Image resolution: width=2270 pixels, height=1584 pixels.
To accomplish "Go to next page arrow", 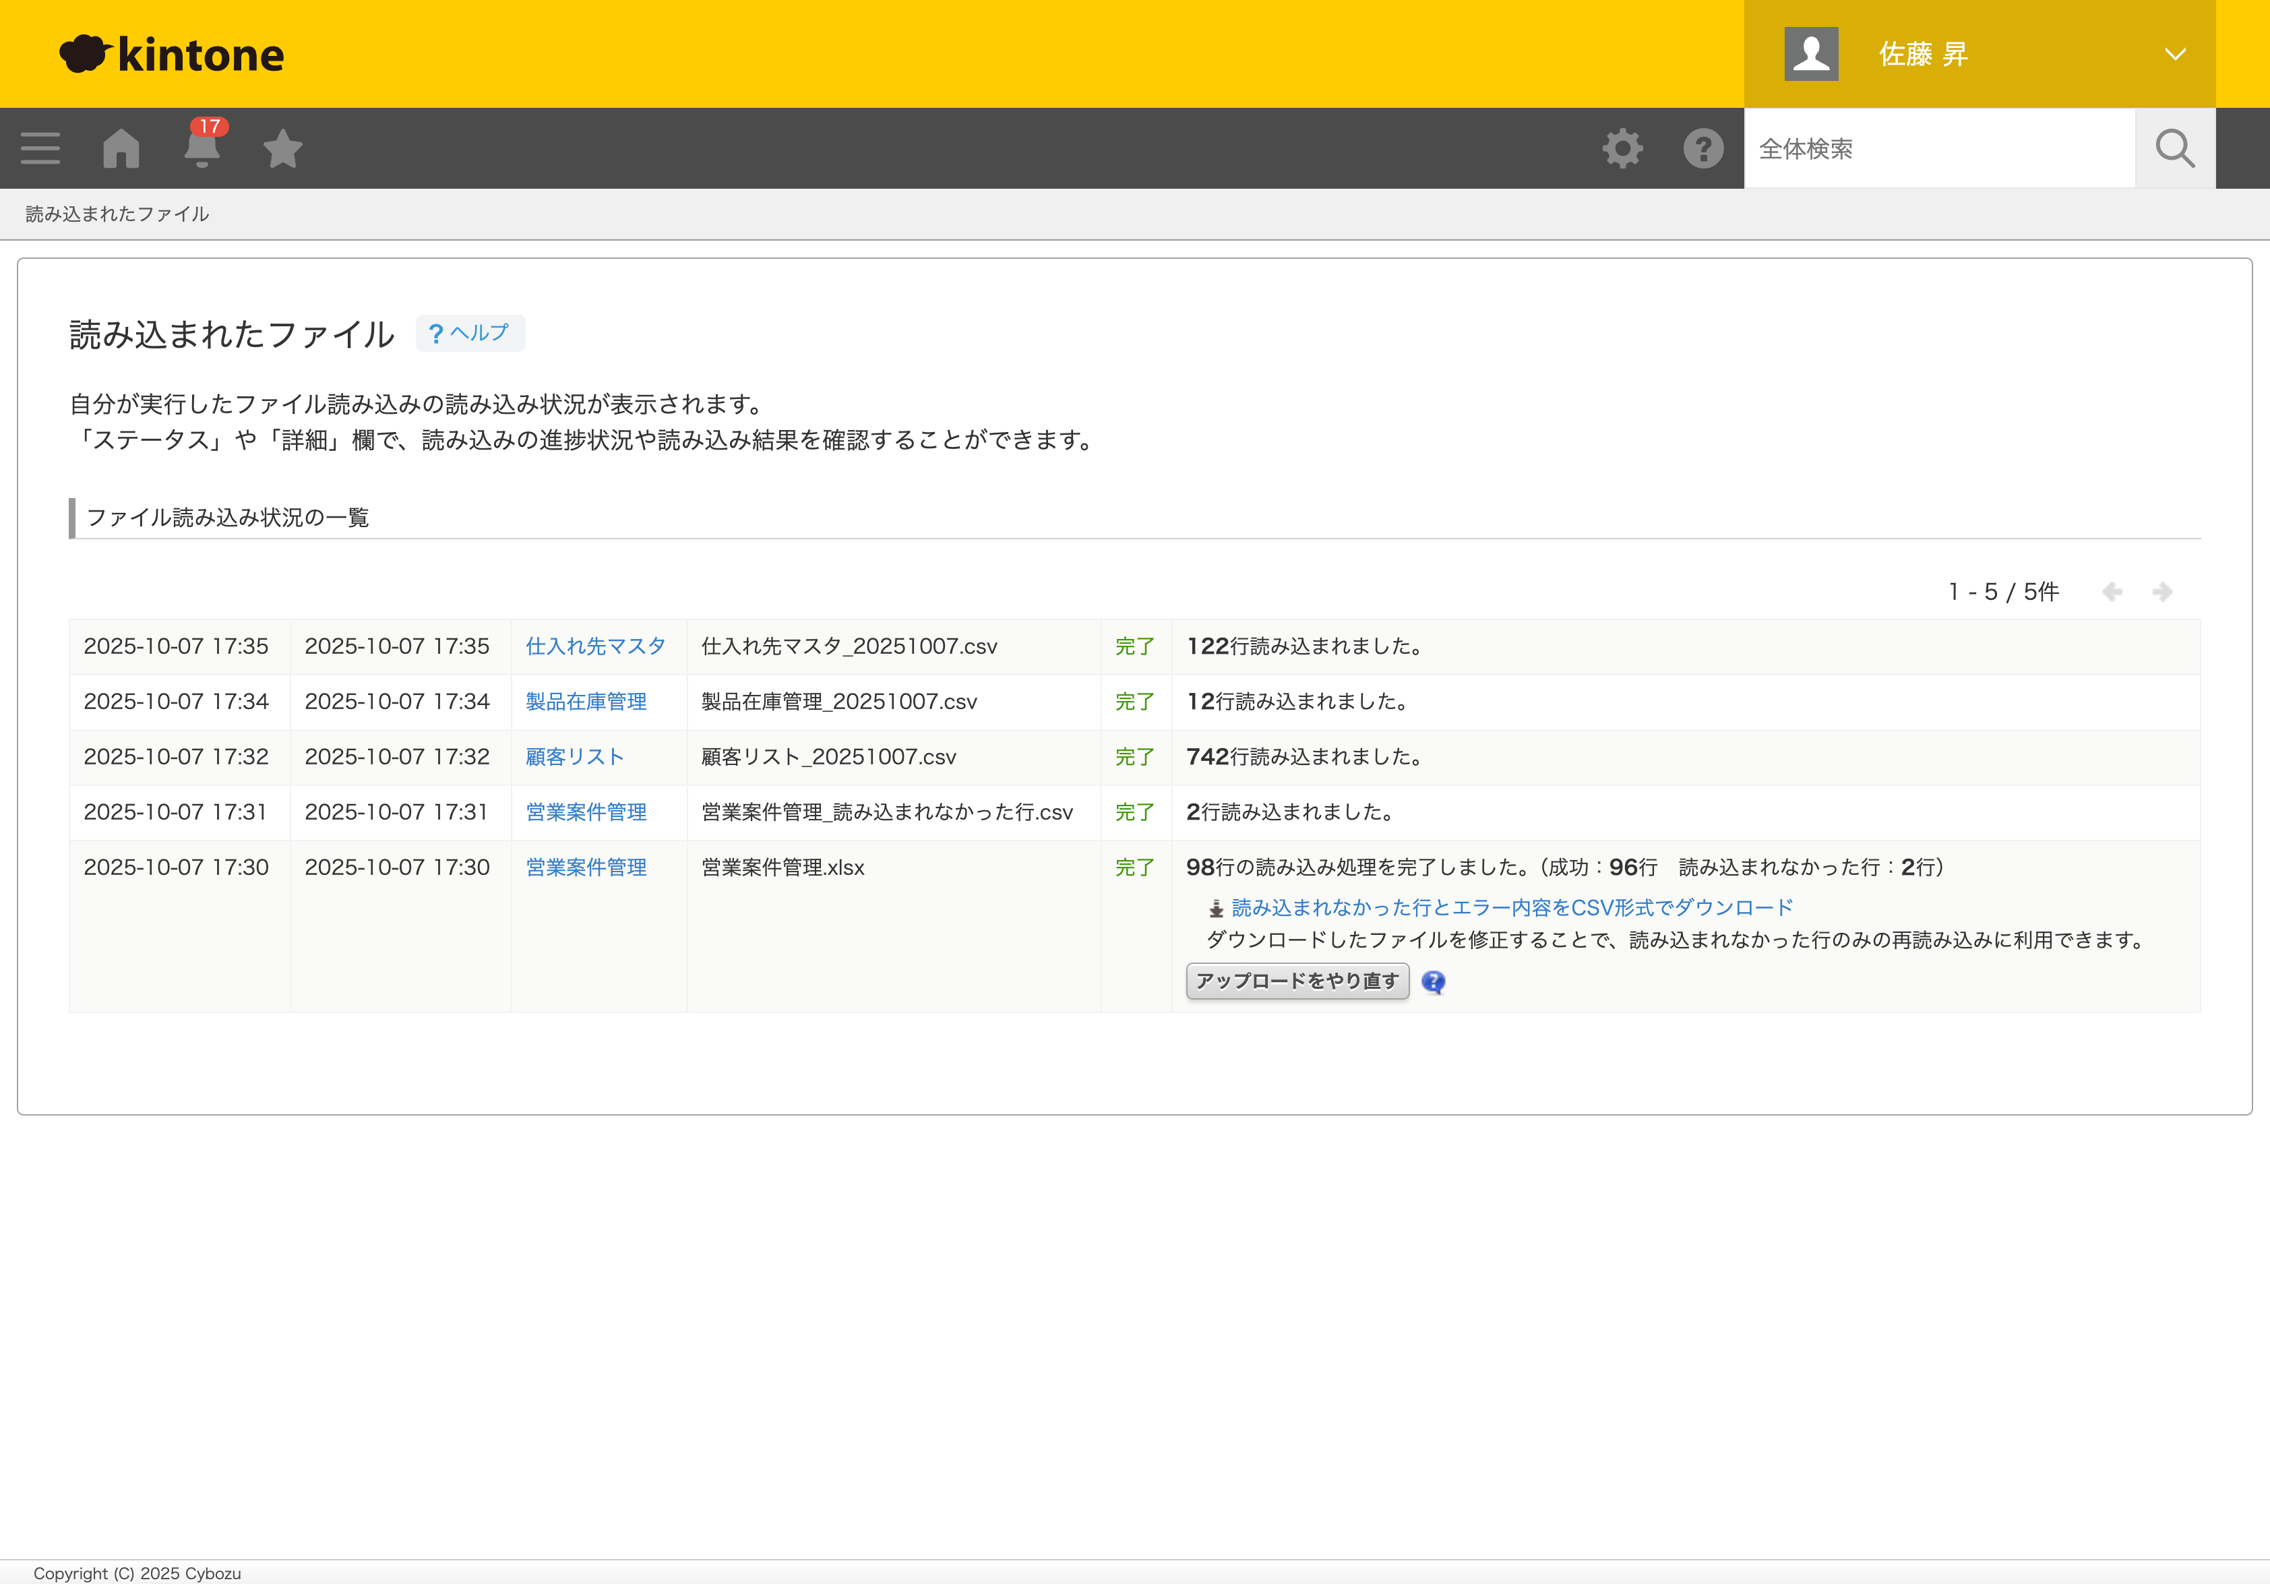I will click(x=2162, y=591).
